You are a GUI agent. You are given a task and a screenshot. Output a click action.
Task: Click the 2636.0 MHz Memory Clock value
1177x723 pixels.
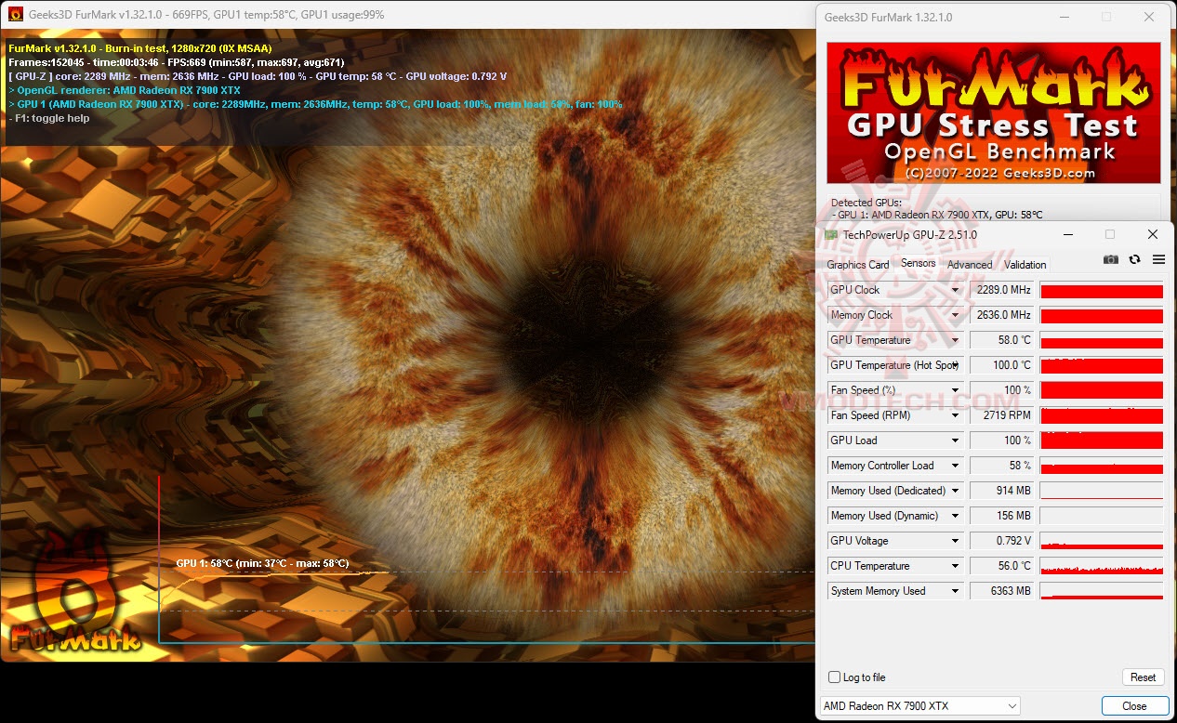tap(1002, 315)
